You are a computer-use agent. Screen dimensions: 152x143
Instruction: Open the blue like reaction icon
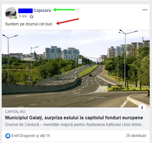click(x=8, y=135)
